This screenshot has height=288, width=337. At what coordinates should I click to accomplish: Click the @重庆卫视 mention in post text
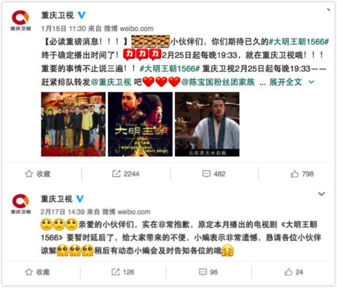click(111, 82)
